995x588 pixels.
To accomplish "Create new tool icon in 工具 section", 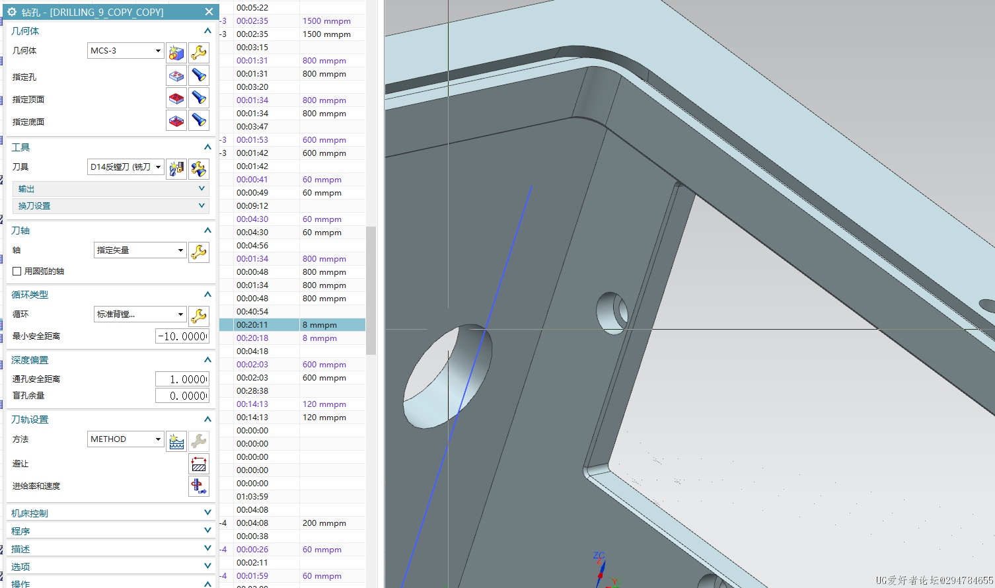I will [x=176, y=168].
